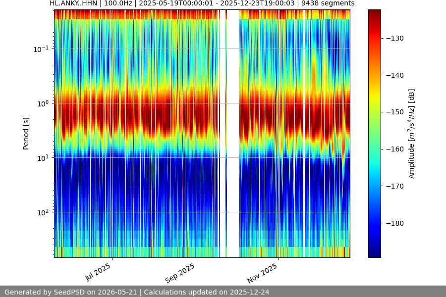Screen dimensions: 446x297
Task: Click the Nov 2025 tick label
Action: pos(262,273)
